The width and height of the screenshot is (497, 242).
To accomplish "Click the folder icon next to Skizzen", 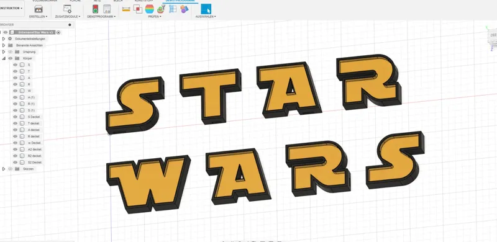I will [x=17, y=169].
